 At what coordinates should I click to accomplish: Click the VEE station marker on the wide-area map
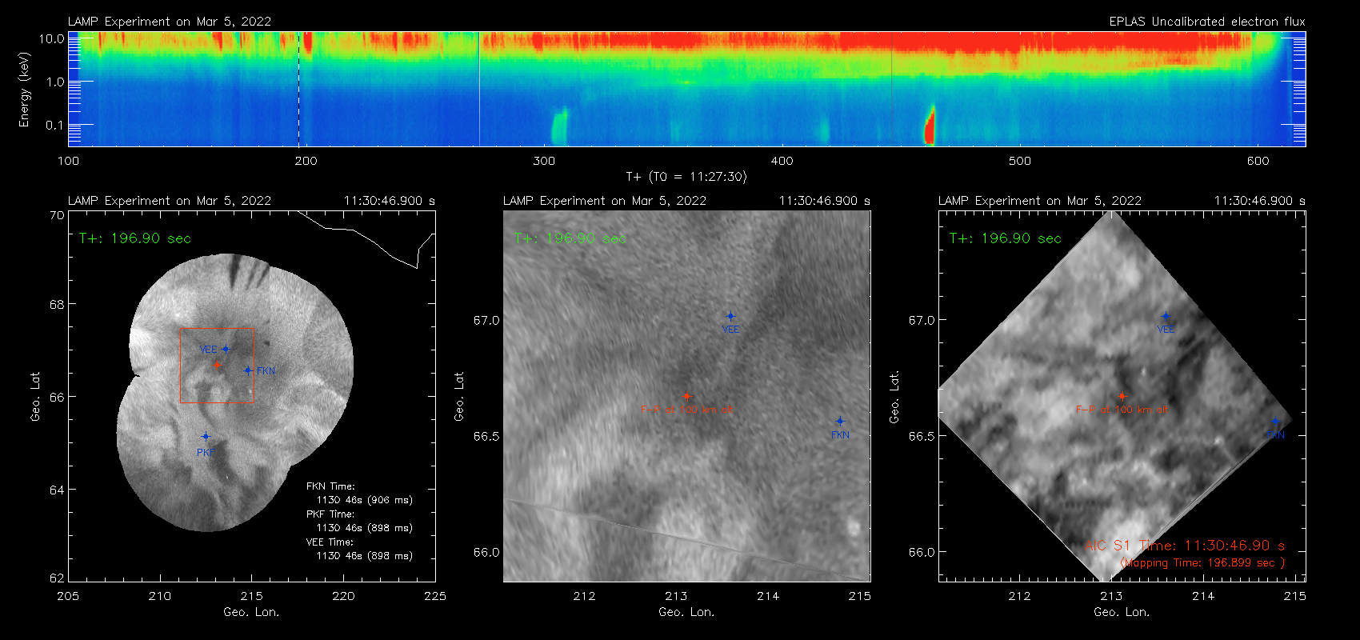click(x=226, y=349)
